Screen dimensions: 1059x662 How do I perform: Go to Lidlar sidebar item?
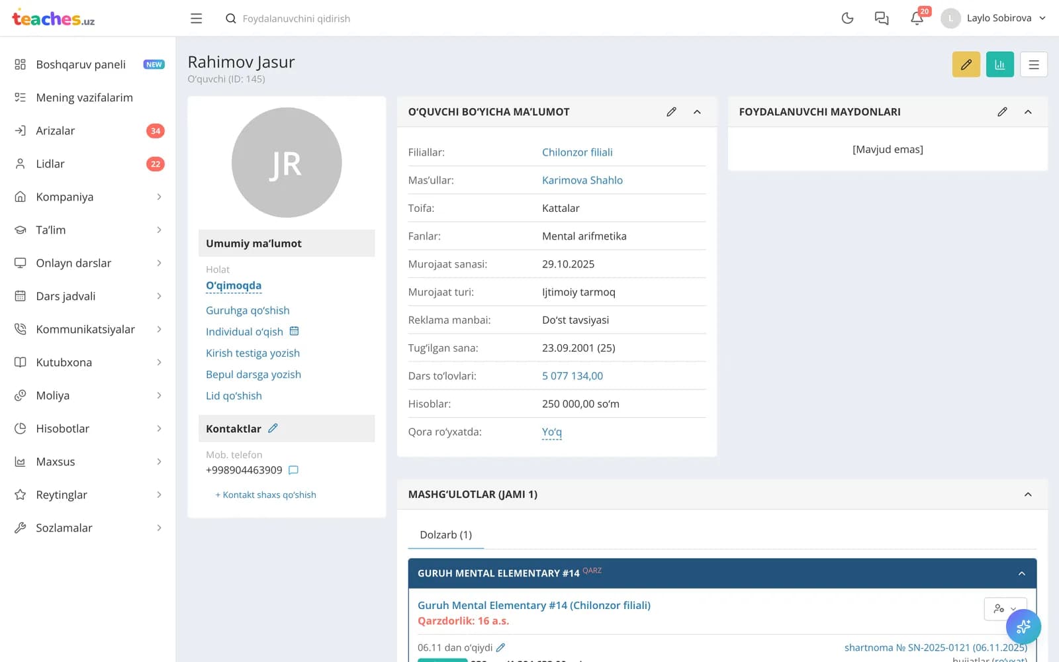pyautogui.click(x=88, y=164)
